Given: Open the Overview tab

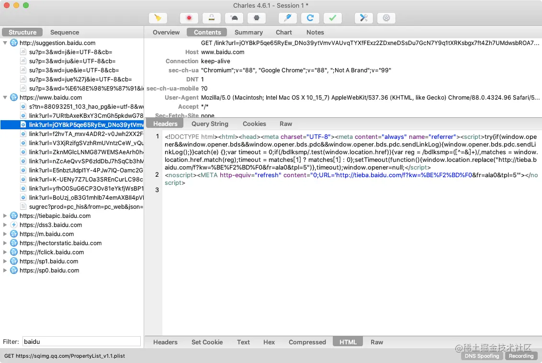Looking at the screenshot, I should pyautogui.click(x=166, y=32).
